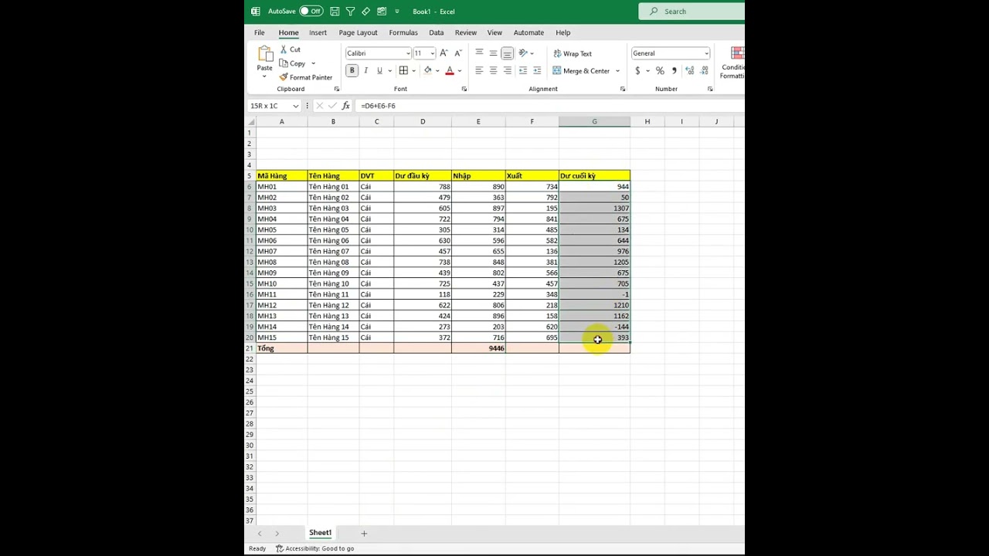Click Format Painter

coord(306,77)
